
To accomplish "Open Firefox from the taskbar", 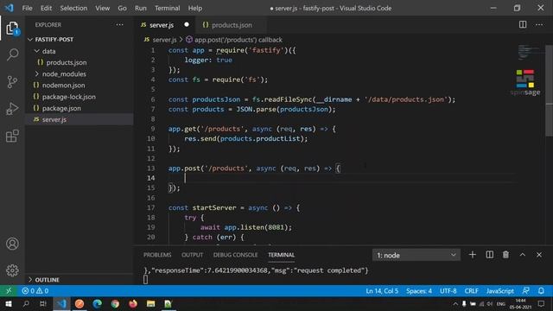I will point(133,303).
